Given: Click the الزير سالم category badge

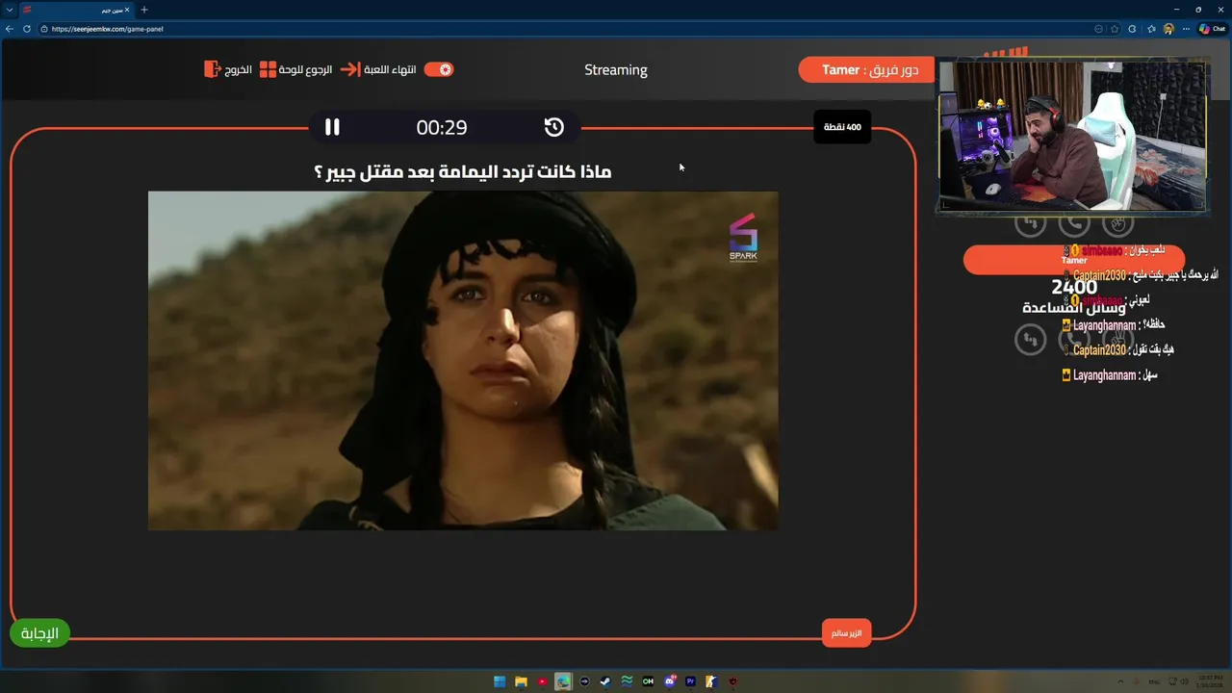Looking at the screenshot, I should point(846,632).
